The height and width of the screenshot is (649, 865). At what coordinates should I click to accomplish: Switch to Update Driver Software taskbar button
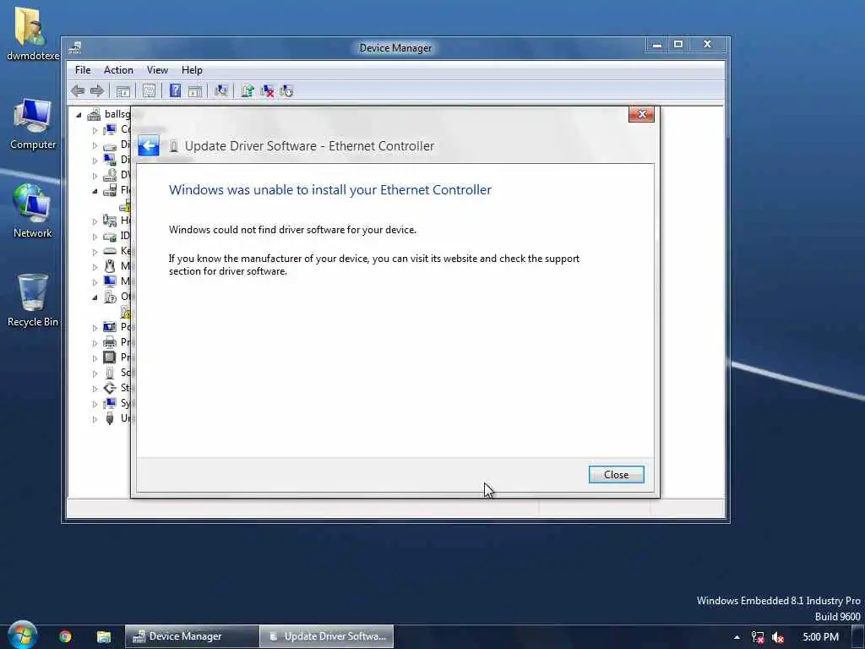point(327,636)
